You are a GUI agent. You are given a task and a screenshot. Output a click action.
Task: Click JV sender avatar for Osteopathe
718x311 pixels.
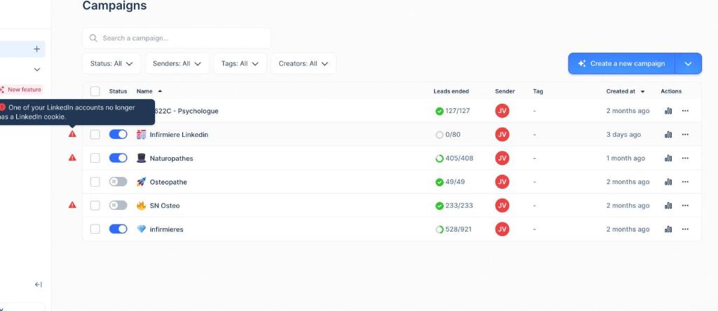[x=502, y=182]
